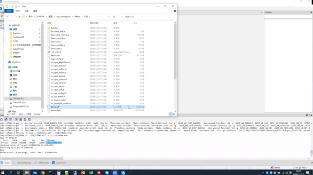Click Outline panel search field
The width and height of the screenshot is (313, 175).
tap(288, 17)
